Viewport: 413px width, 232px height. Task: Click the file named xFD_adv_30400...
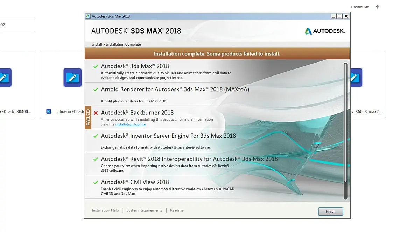[x=15, y=111]
